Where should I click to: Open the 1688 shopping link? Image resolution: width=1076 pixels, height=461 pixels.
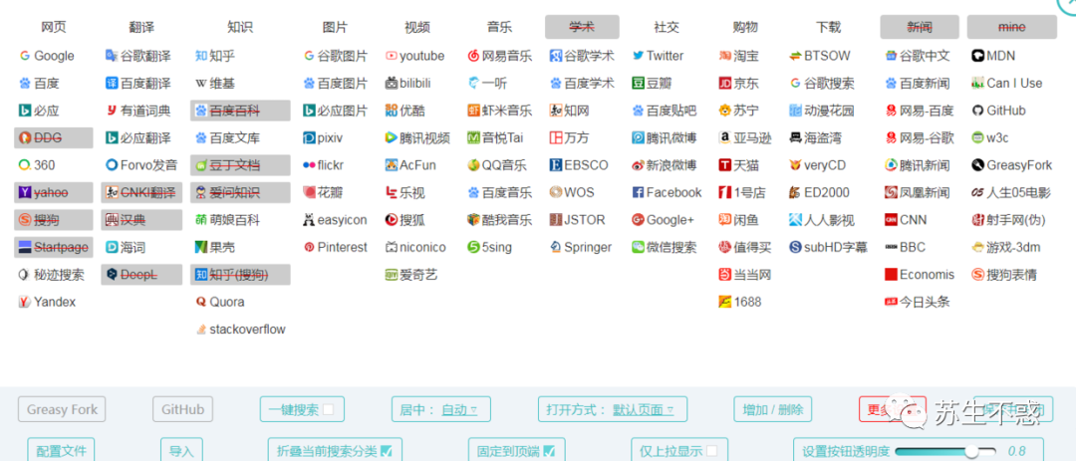[739, 302]
